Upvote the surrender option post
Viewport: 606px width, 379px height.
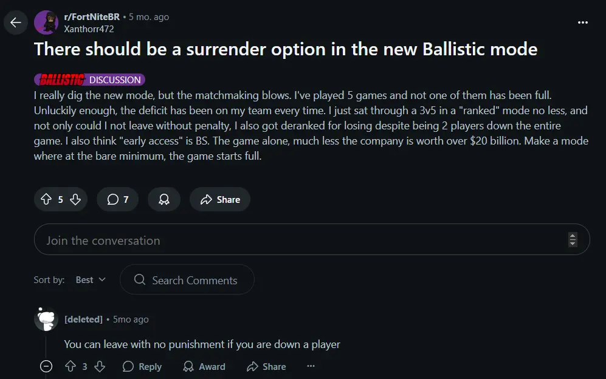46,199
